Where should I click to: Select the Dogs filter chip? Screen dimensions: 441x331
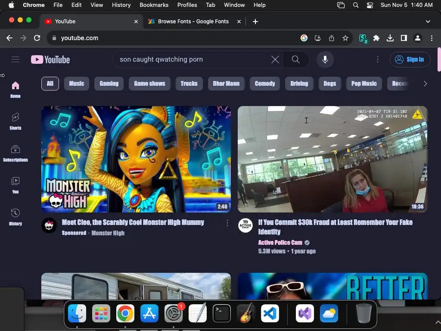click(x=330, y=84)
